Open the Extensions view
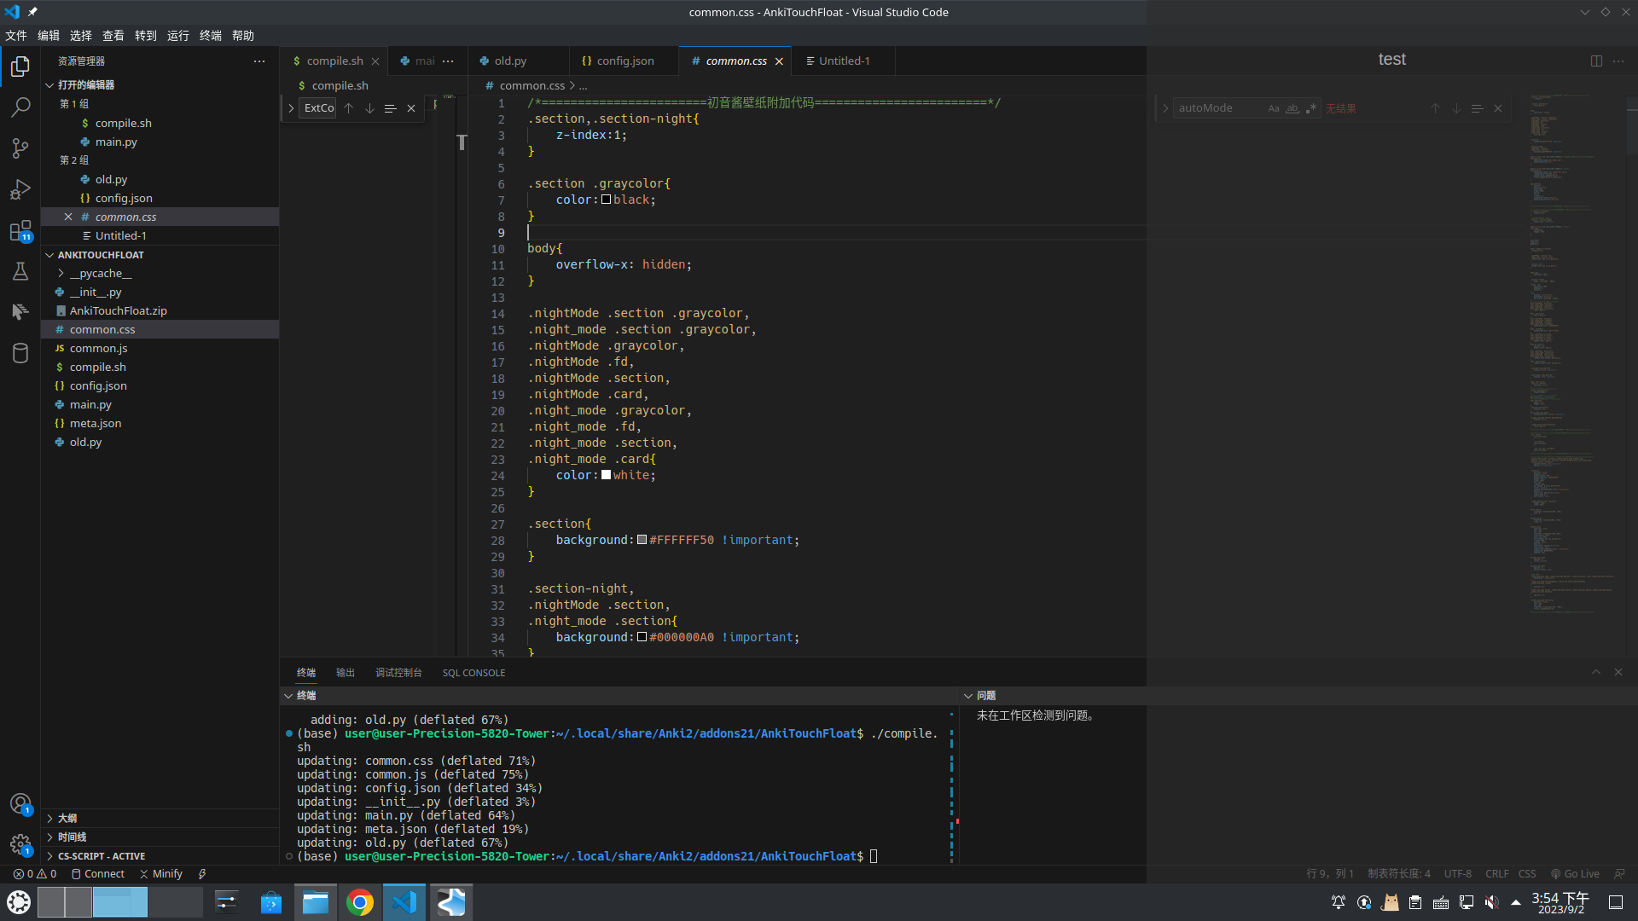 tap(20, 230)
